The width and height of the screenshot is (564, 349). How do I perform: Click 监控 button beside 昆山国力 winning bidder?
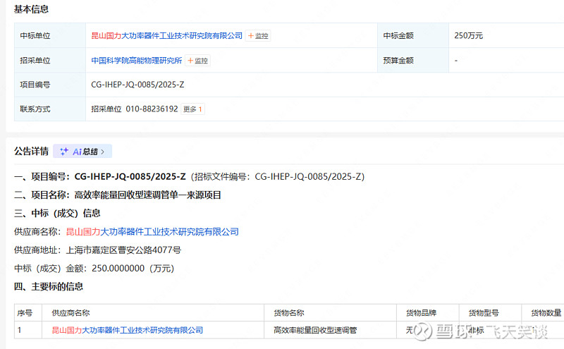pyautogui.click(x=258, y=36)
